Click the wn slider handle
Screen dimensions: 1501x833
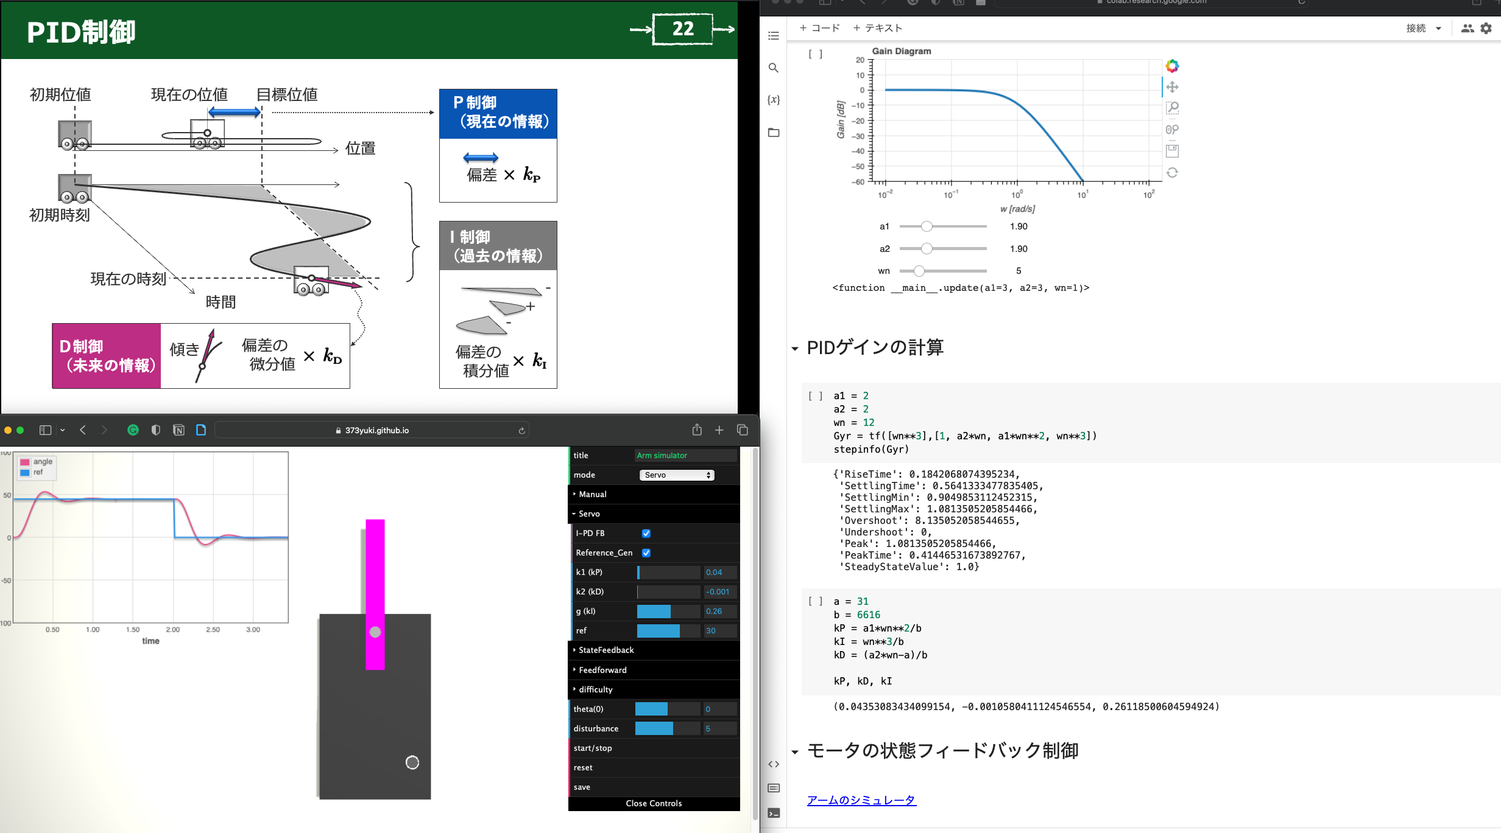(919, 271)
